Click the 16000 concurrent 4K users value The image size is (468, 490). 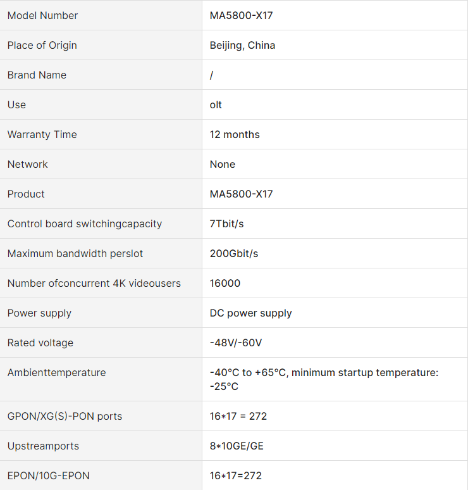[x=225, y=283]
